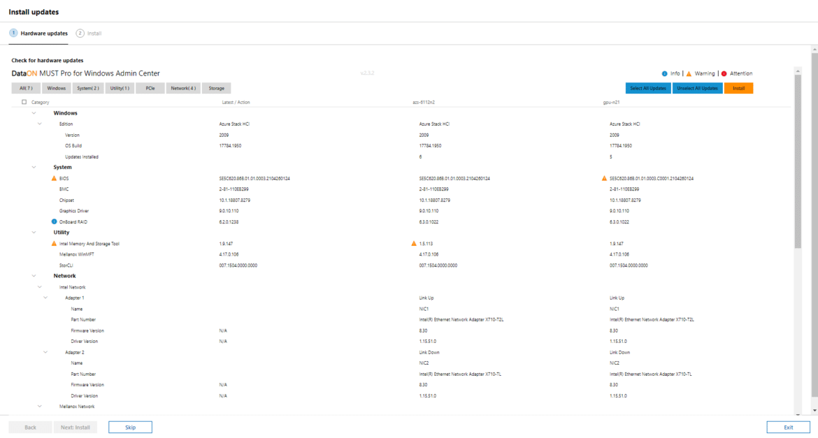Click the Latest / Action column header
The image size is (818, 438).
pos(236,102)
